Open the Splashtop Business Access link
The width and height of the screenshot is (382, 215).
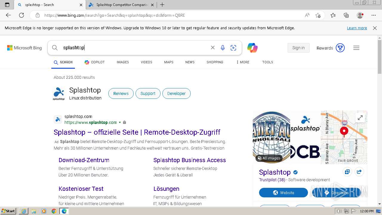click(x=190, y=160)
